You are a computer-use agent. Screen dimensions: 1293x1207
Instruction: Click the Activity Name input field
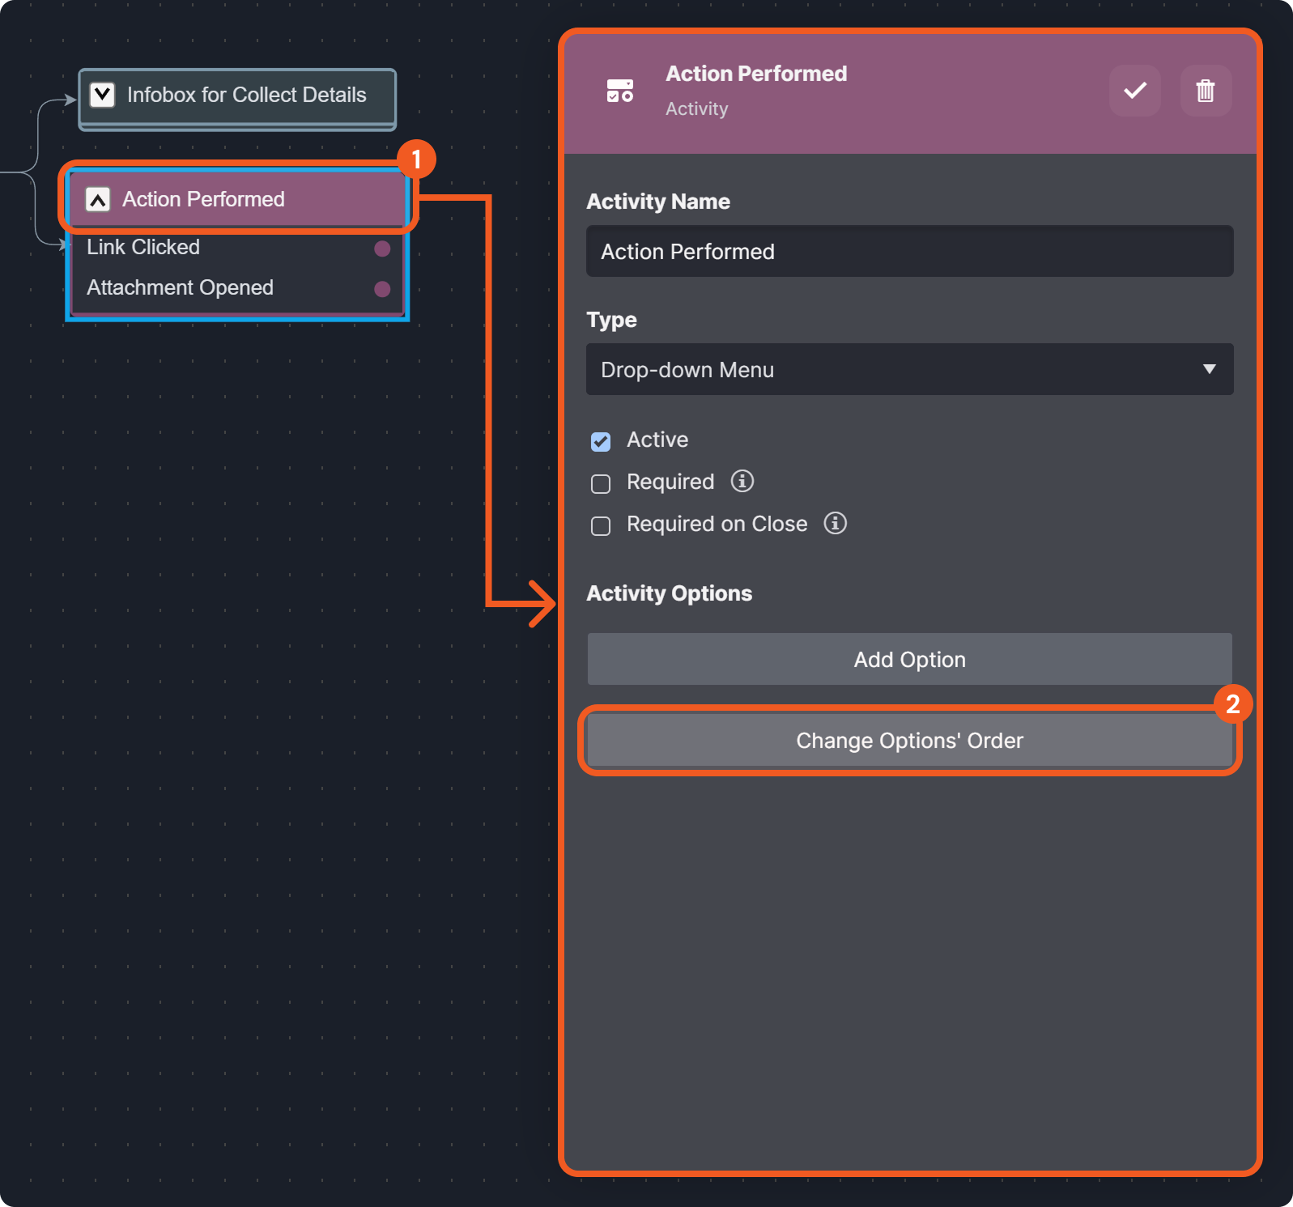click(x=908, y=252)
